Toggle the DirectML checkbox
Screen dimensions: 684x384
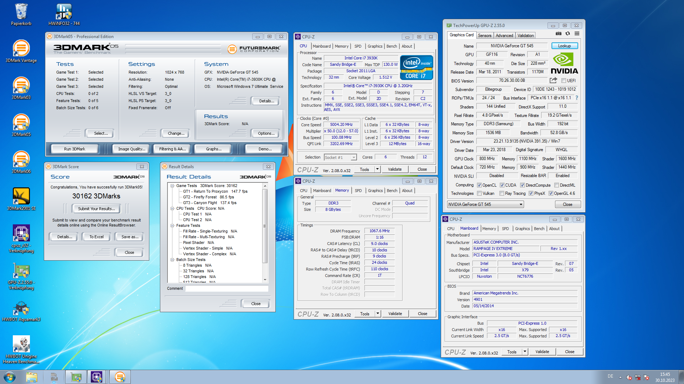(556, 185)
